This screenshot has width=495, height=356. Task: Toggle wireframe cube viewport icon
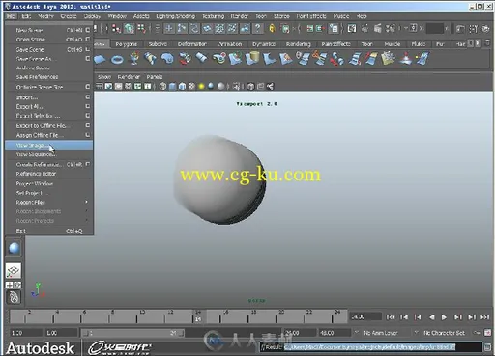click(163, 86)
